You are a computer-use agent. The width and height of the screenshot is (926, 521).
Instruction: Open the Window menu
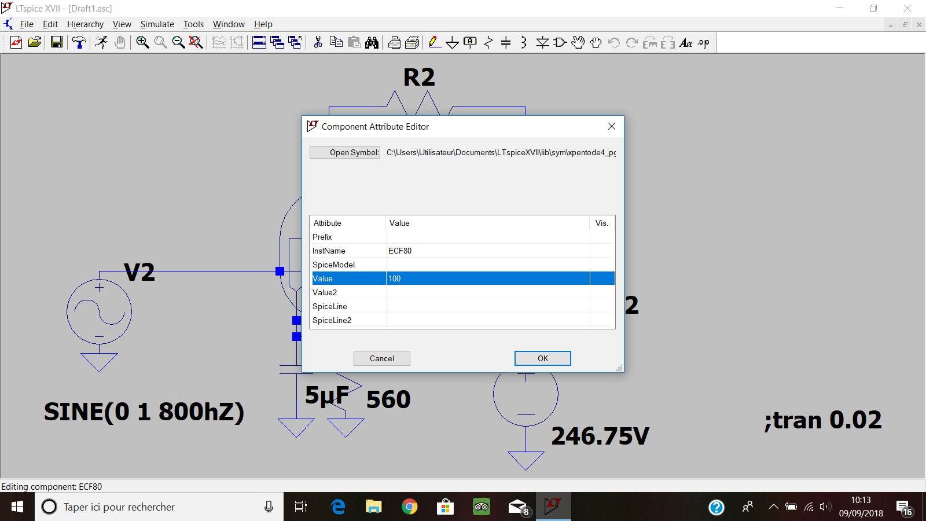tap(229, 24)
